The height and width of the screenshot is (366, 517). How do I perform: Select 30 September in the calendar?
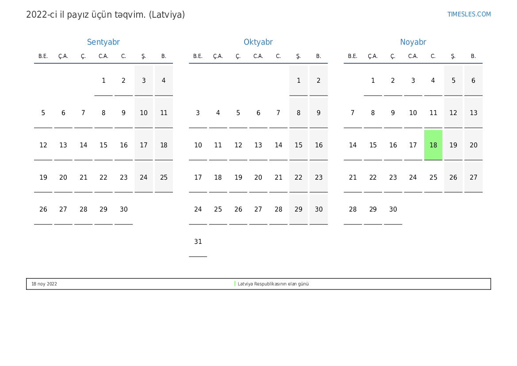point(123,209)
